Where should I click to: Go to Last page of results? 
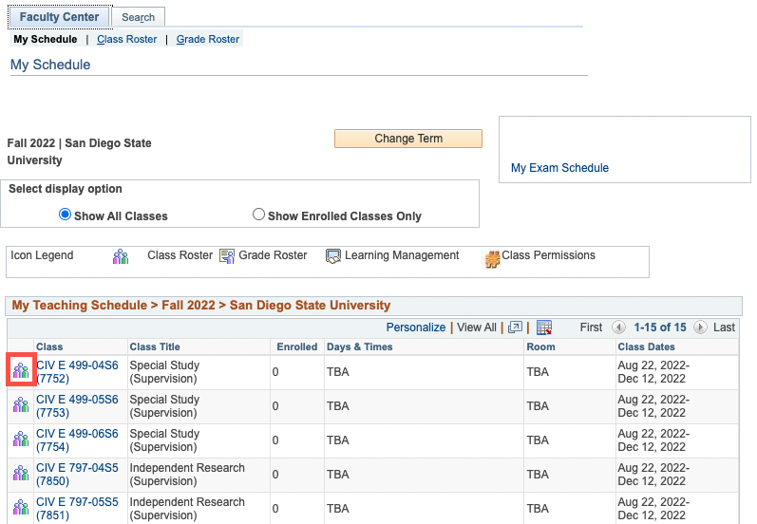click(724, 327)
